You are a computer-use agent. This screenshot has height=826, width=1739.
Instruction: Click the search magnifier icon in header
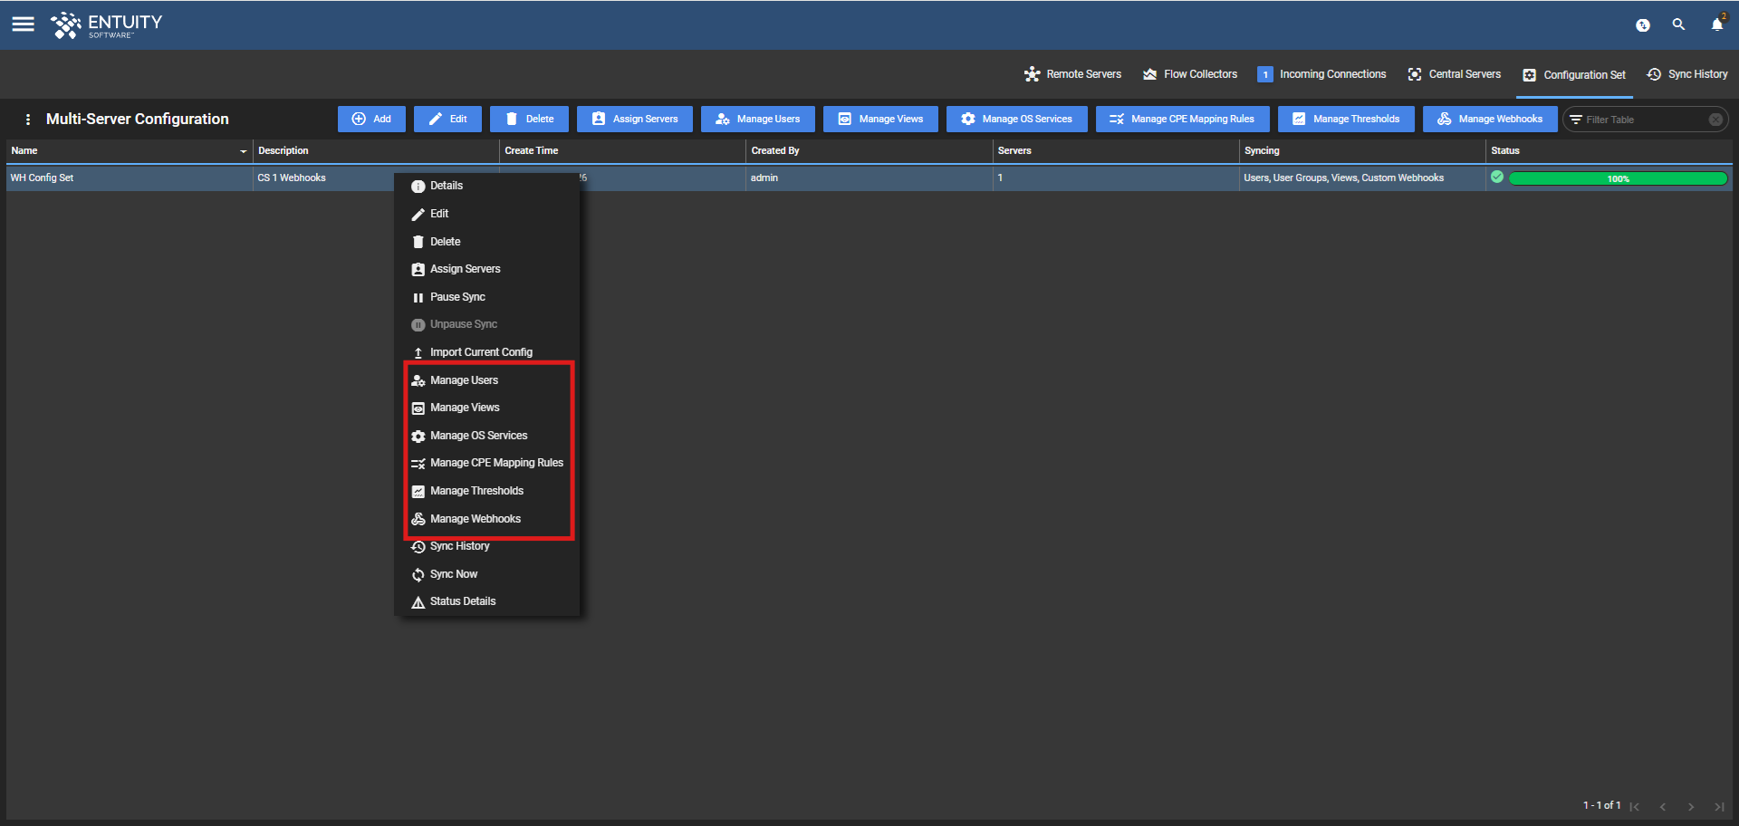(x=1678, y=24)
